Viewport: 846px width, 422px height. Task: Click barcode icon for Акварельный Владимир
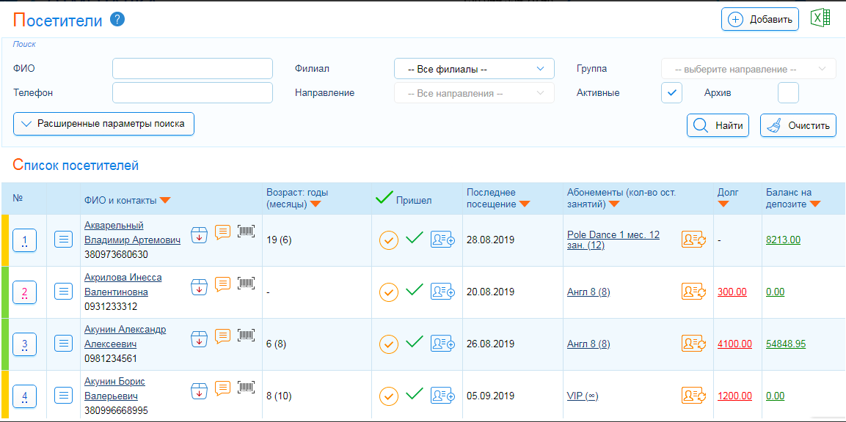pyautogui.click(x=247, y=232)
